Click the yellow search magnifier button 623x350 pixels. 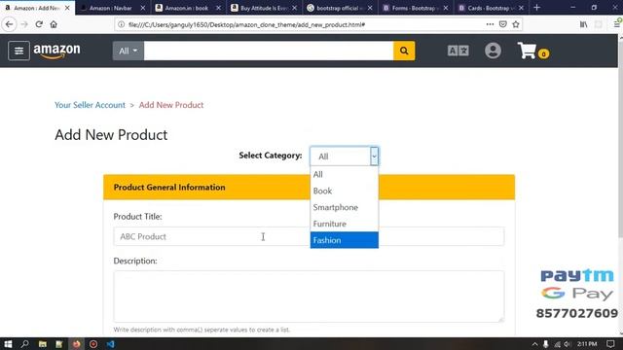pyautogui.click(x=404, y=51)
